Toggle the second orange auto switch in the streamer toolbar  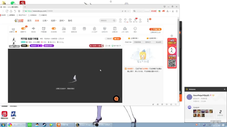click(x=54, y=29)
